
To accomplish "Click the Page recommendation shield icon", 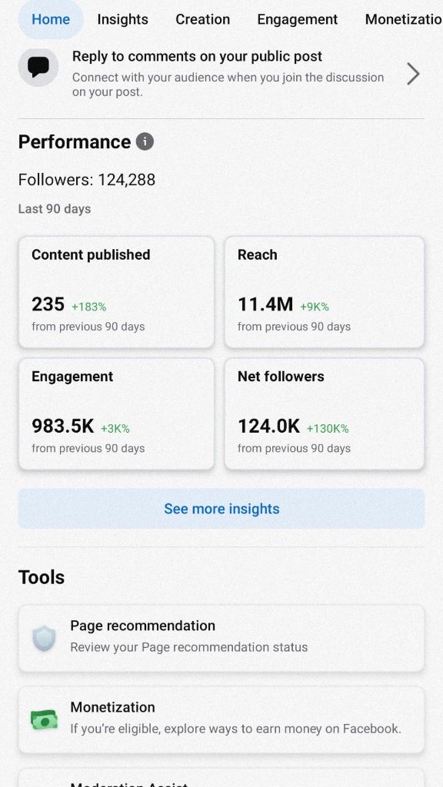I will click(44, 638).
